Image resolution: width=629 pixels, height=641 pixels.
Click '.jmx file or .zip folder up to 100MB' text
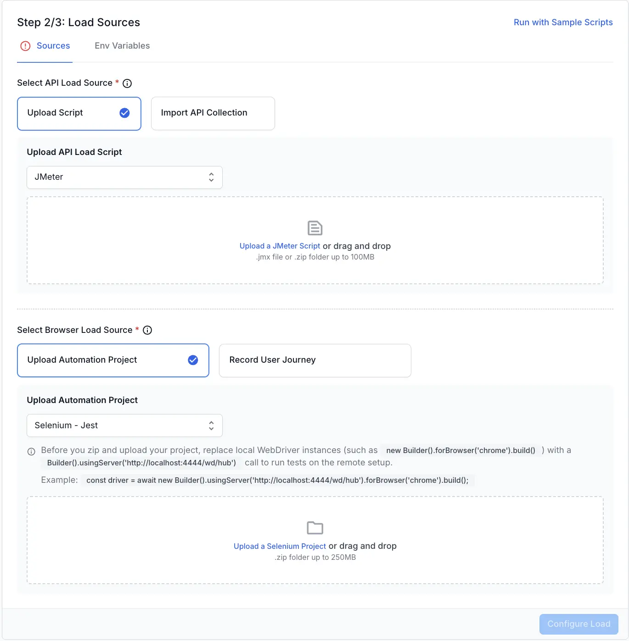tap(315, 257)
